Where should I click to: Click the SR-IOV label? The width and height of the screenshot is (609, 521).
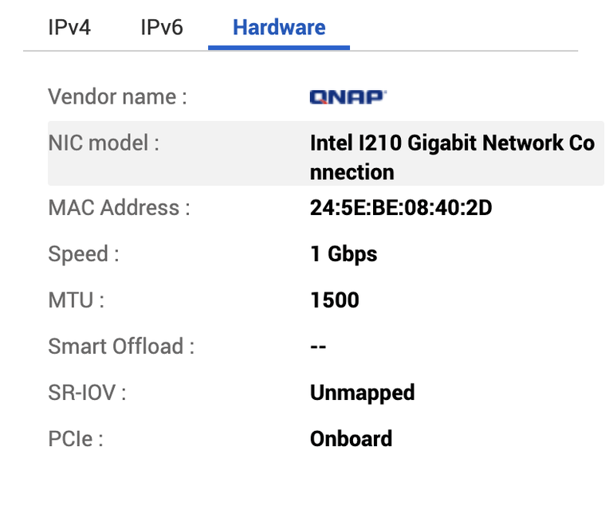pyautogui.click(x=87, y=393)
